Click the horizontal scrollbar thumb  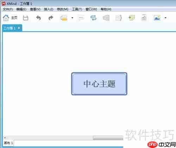(108, 138)
